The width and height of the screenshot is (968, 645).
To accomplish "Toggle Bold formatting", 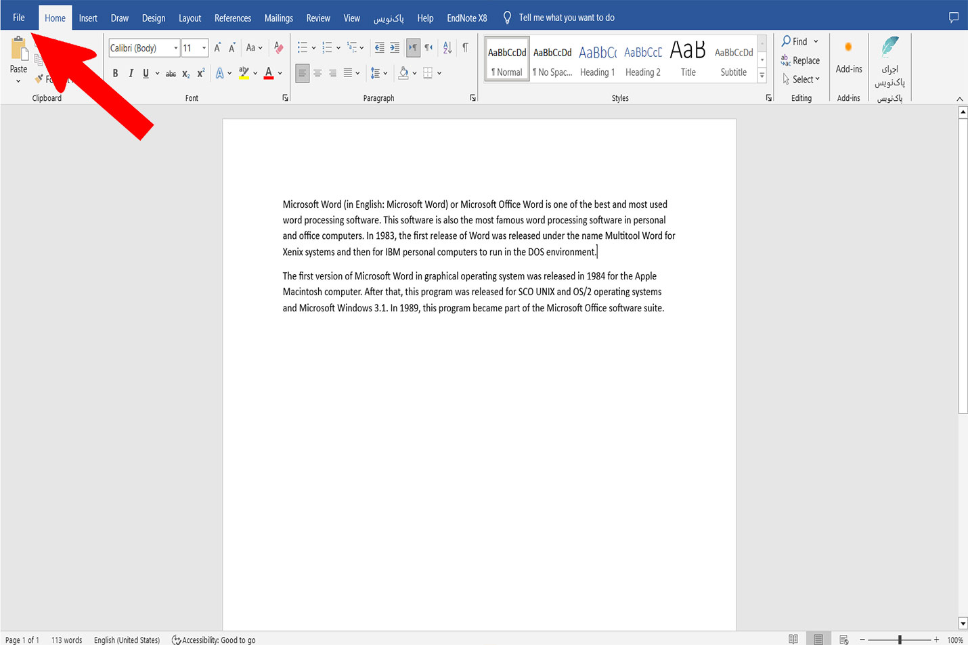I will (x=115, y=73).
